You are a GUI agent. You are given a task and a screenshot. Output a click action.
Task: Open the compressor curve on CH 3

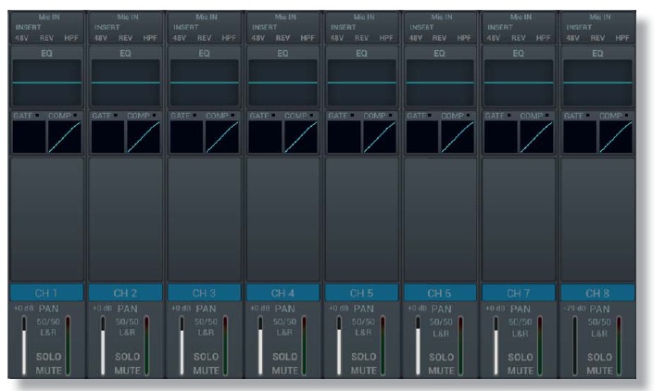coord(221,137)
